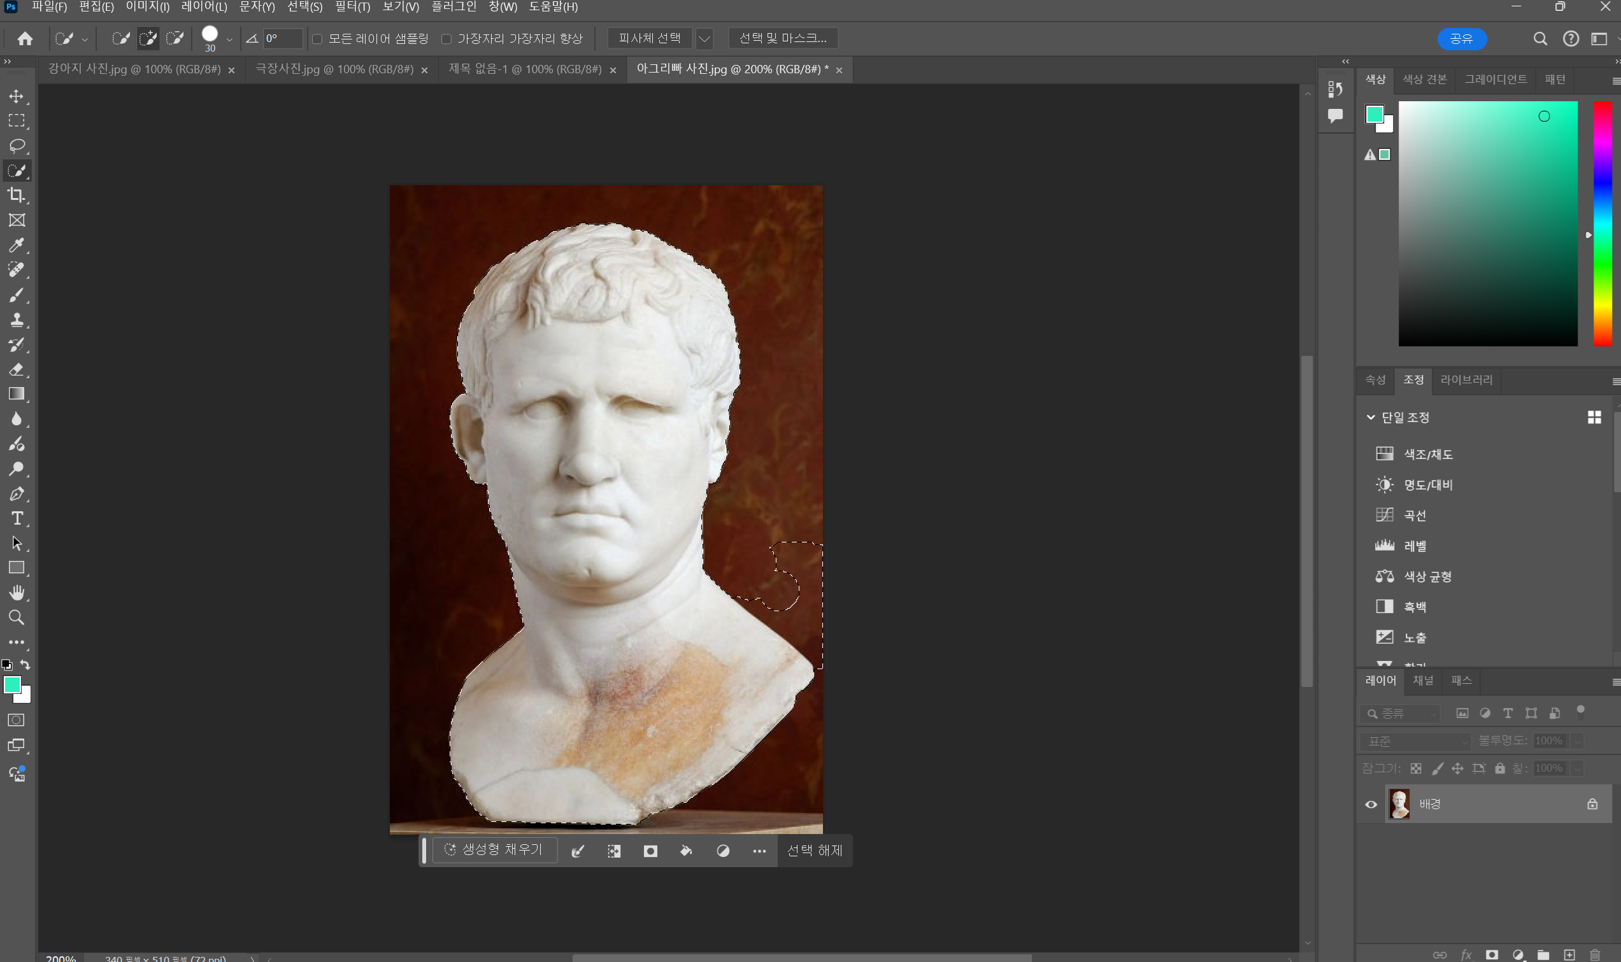Switch to 강아지 사진.jpg document tab
This screenshot has height=962, width=1621.
pos(134,69)
